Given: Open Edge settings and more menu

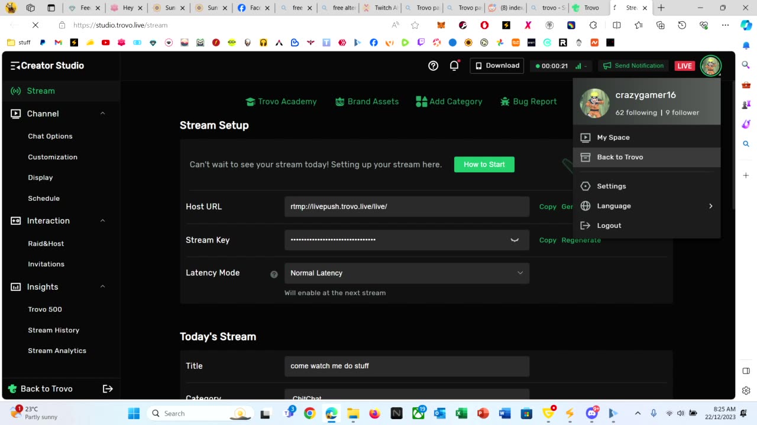Looking at the screenshot, I should [725, 25].
